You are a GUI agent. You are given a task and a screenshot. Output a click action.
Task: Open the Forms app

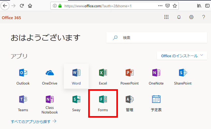(x=103, y=103)
